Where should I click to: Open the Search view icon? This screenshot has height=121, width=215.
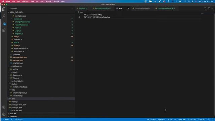tap(4, 16)
